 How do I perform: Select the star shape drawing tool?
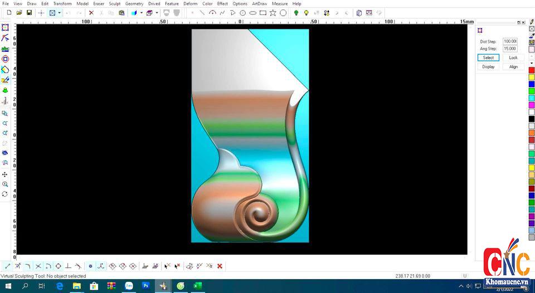tap(273, 13)
